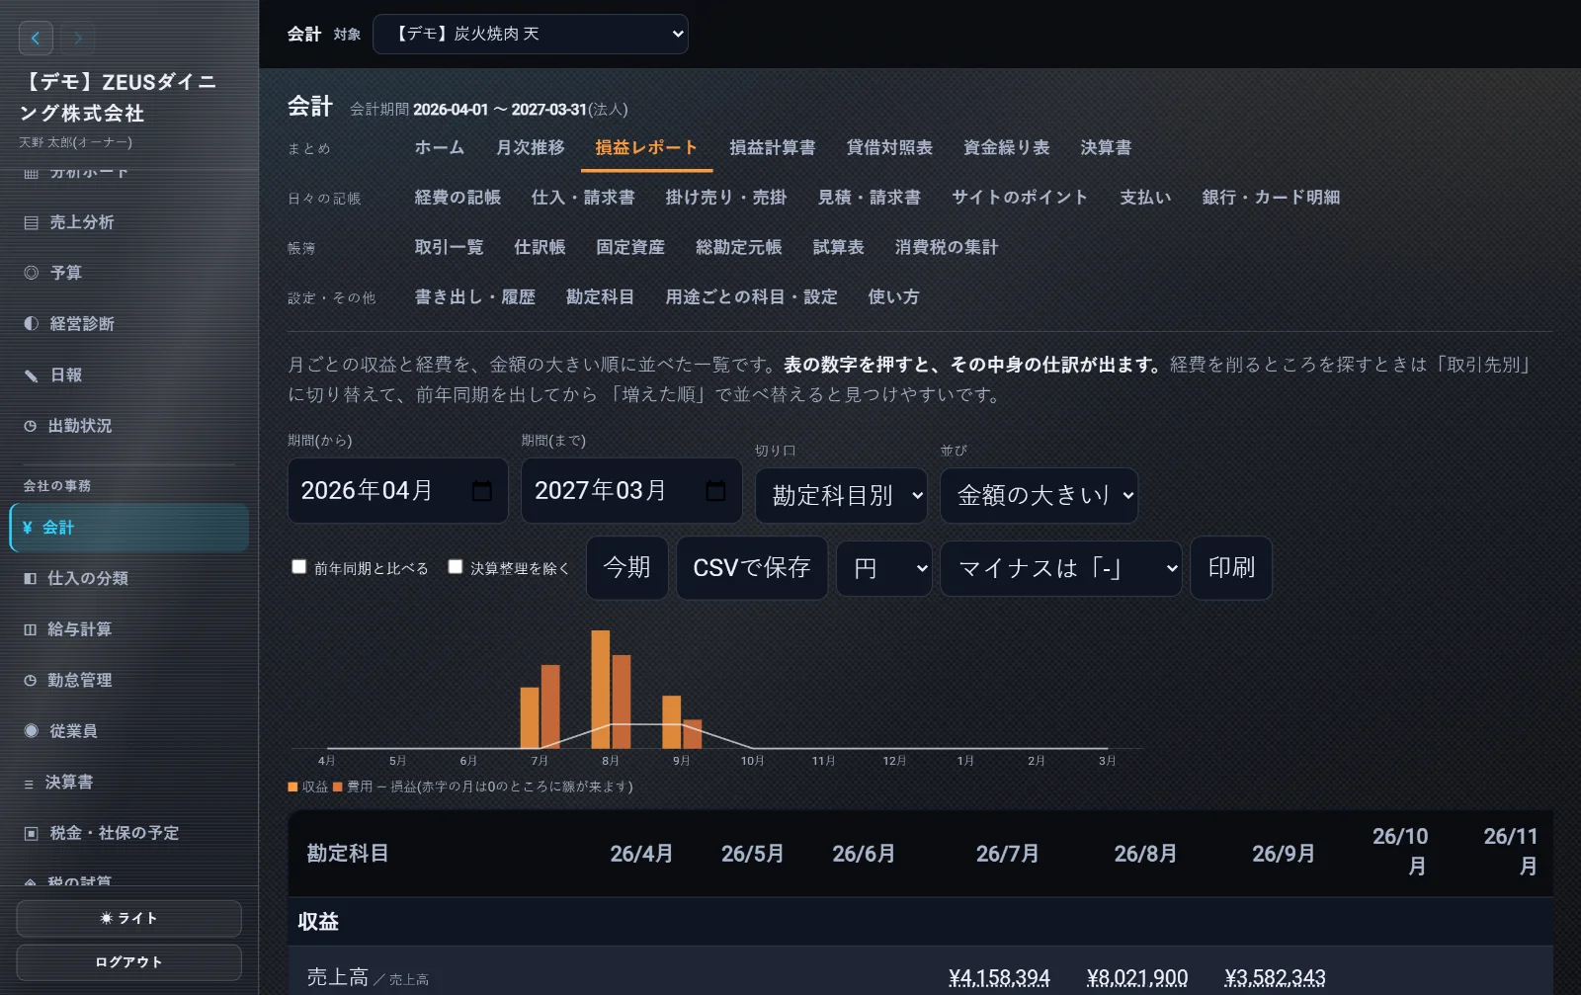Screen dimensions: 1581x995
Task: Open the 円 unit dropdown
Action: click(884, 568)
